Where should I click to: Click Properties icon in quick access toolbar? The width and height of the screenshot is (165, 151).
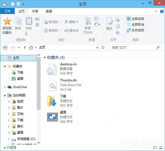pyautogui.click(x=13, y=4)
